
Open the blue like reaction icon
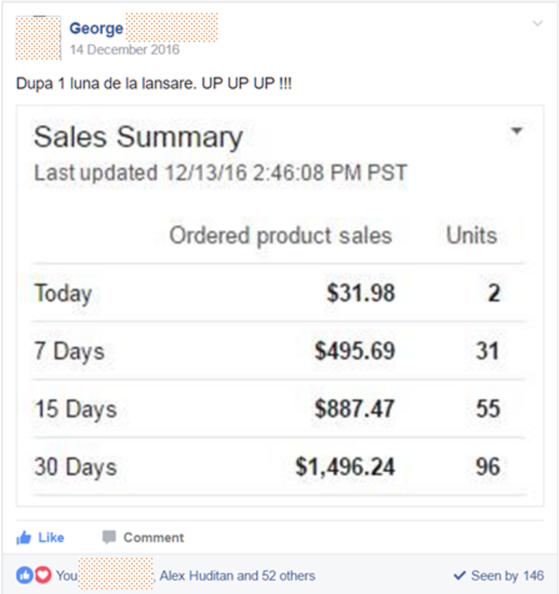click(25, 575)
